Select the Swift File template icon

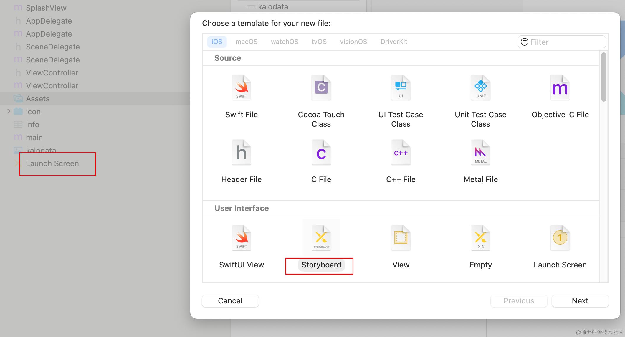pyautogui.click(x=242, y=88)
